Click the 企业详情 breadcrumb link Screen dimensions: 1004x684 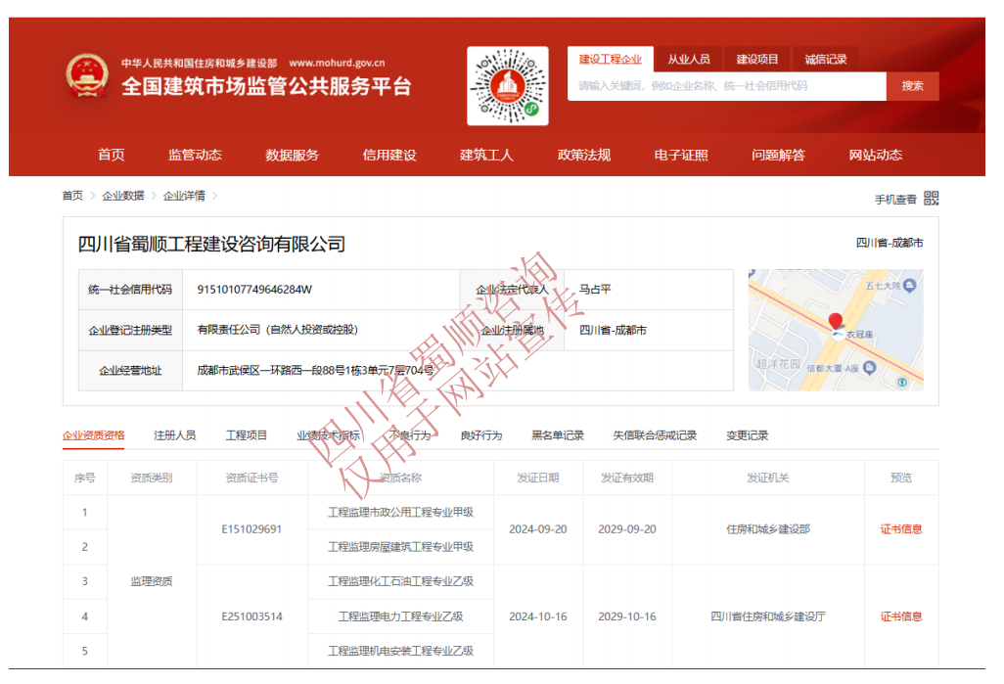click(184, 196)
